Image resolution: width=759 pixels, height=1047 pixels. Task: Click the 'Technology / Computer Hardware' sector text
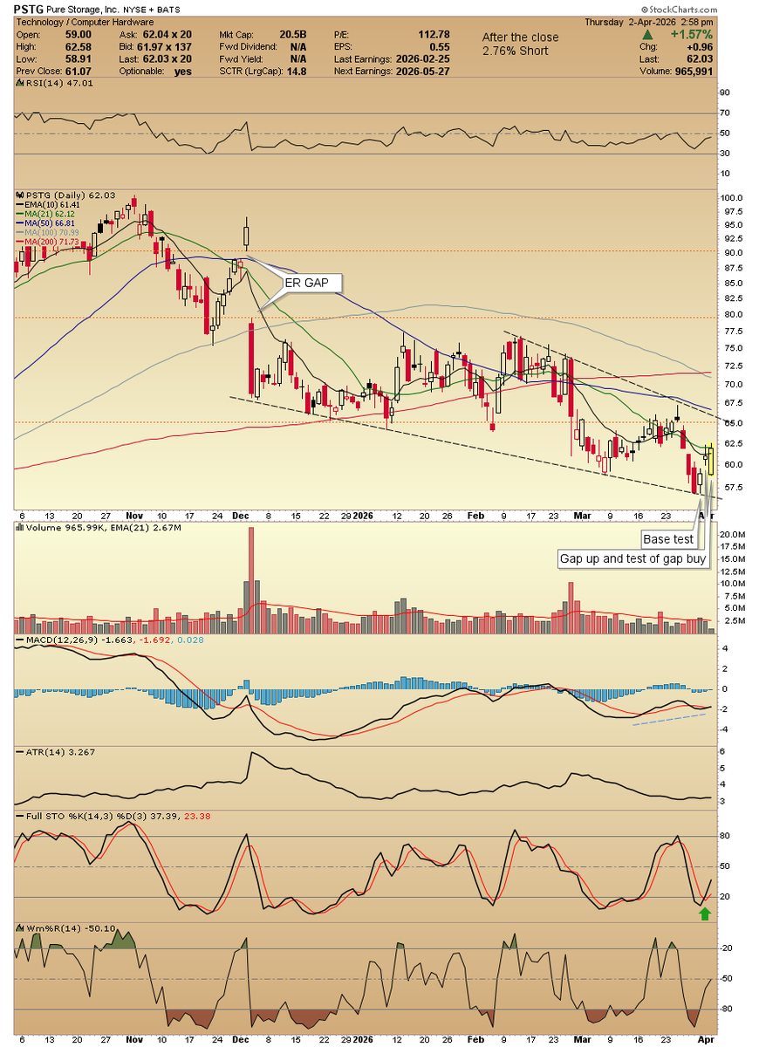[85, 21]
